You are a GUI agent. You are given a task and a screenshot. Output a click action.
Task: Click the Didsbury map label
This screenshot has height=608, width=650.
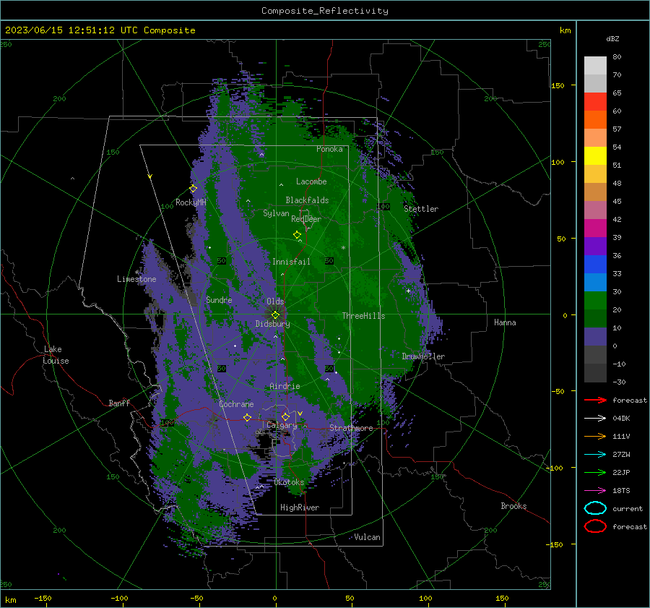(x=272, y=324)
